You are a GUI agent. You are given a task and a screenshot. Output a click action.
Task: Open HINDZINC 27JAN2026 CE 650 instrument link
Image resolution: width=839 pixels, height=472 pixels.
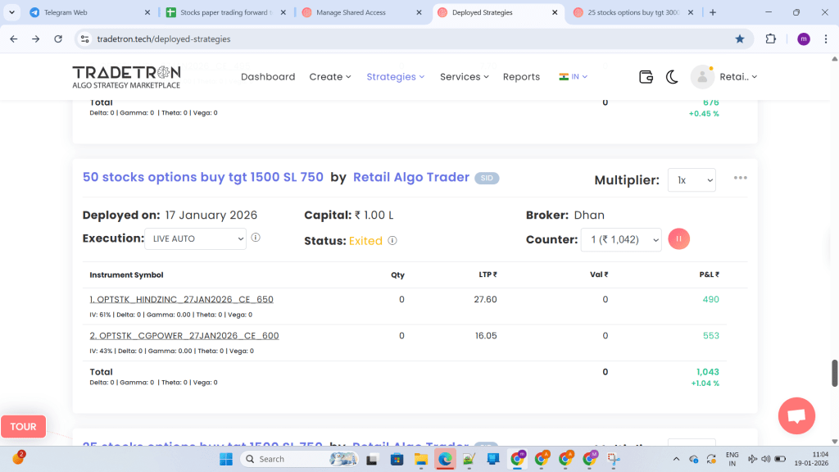tap(181, 299)
